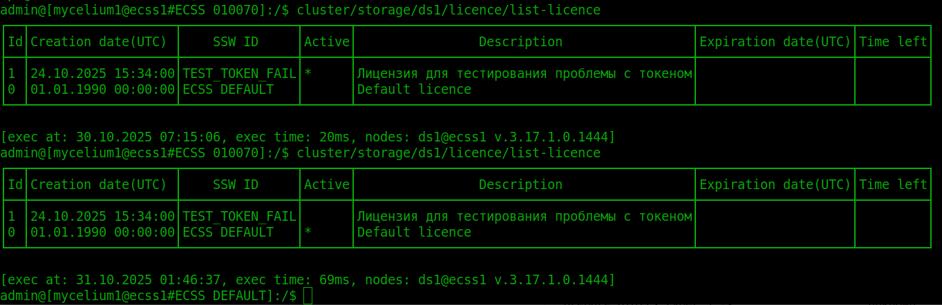Click the Time left header in second table
Viewport: 942px width, 305px height.
click(893, 185)
